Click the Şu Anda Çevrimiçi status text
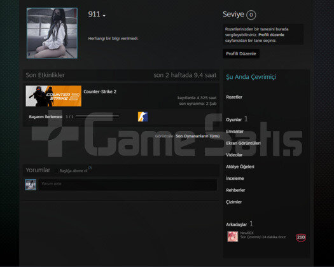The width and height of the screenshot is (334, 267). click(251, 77)
